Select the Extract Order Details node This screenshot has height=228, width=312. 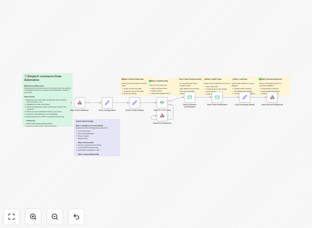tap(134, 102)
